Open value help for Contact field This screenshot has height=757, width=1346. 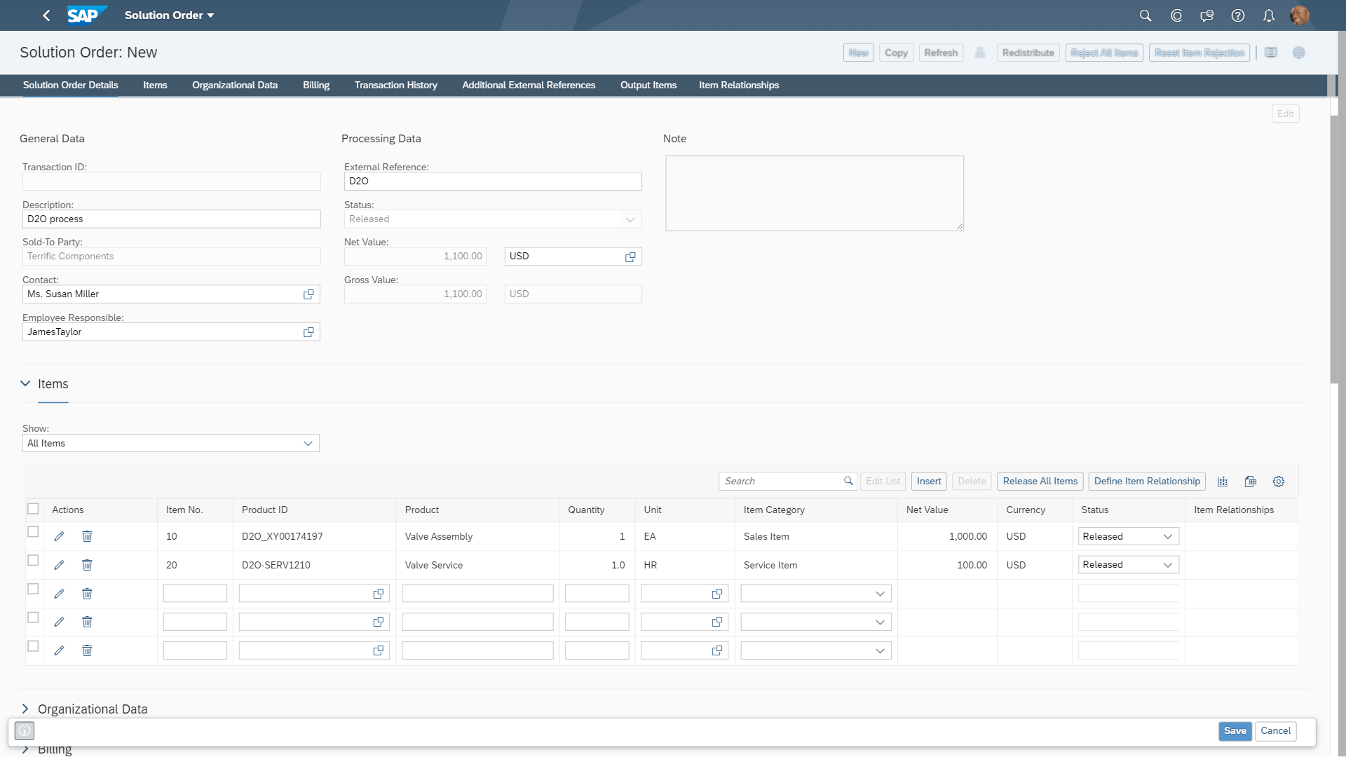pyautogui.click(x=308, y=294)
